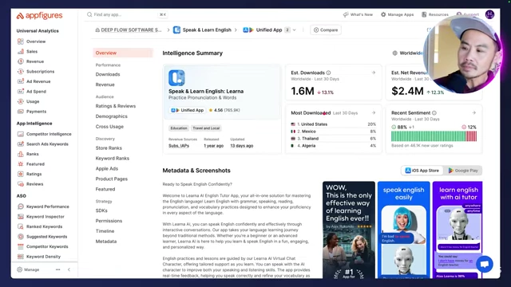511x287 pixels.
Task: Expand the Unified App dropdown chevron
Action: (x=295, y=30)
